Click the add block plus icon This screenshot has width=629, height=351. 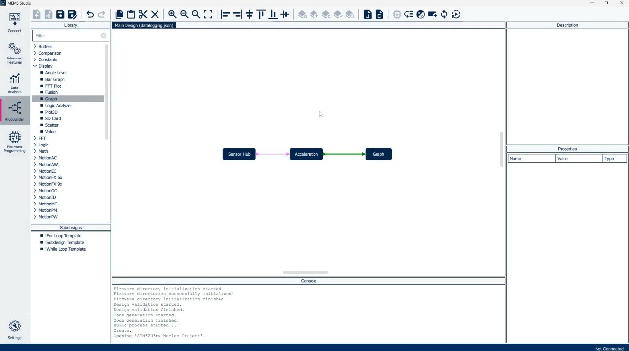tap(432, 14)
